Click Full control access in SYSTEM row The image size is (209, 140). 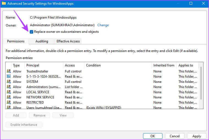[x=73, y=82]
